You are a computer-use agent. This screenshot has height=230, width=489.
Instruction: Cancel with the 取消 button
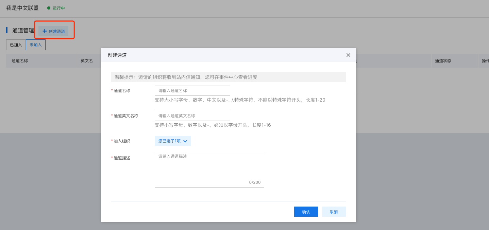point(334,212)
